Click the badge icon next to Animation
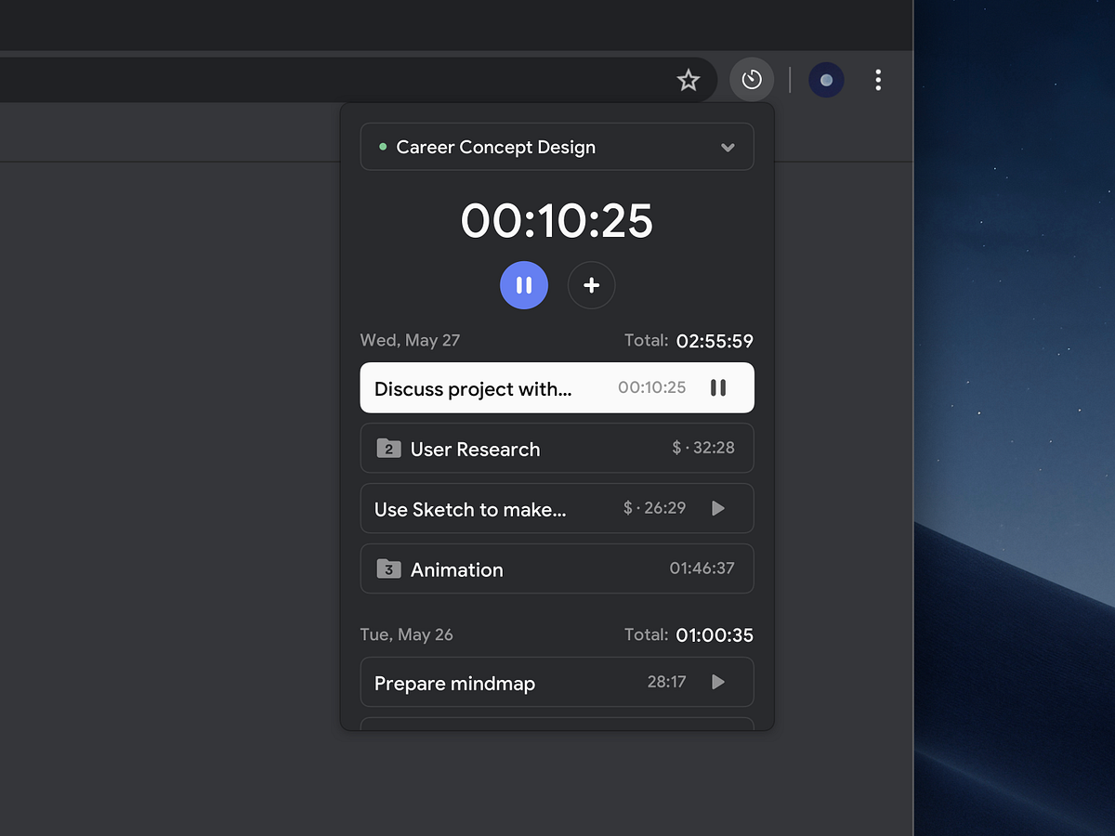 (x=389, y=569)
